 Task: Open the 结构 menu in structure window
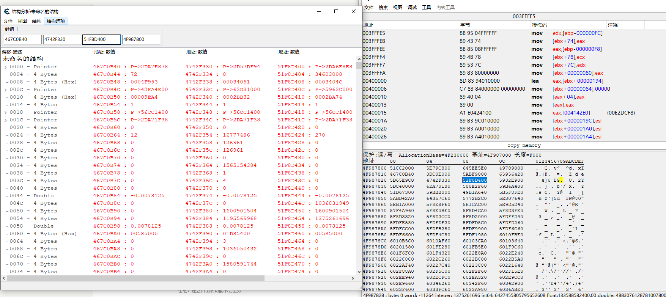[x=37, y=21]
